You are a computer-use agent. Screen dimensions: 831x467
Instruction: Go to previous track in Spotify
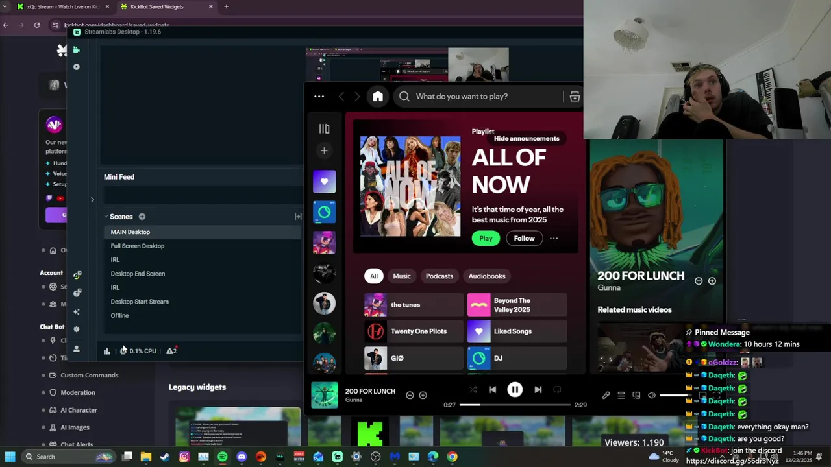coord(492,390)
